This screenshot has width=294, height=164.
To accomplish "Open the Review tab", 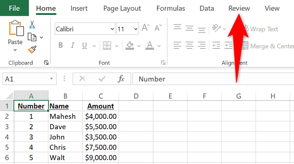I will pos(239,8).
